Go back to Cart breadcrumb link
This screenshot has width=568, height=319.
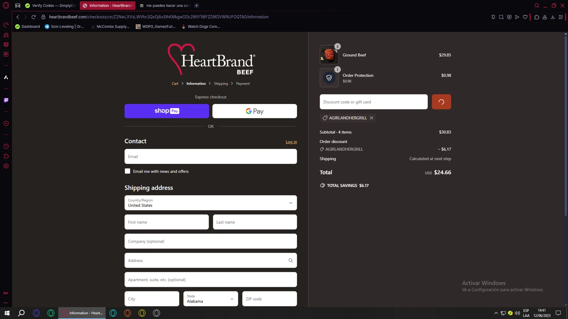pyautogui.click(x=175, y=84)
